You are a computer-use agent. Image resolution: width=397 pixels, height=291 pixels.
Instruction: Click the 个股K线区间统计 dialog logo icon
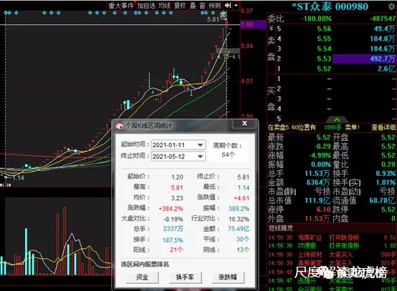(x=119, y=126)
